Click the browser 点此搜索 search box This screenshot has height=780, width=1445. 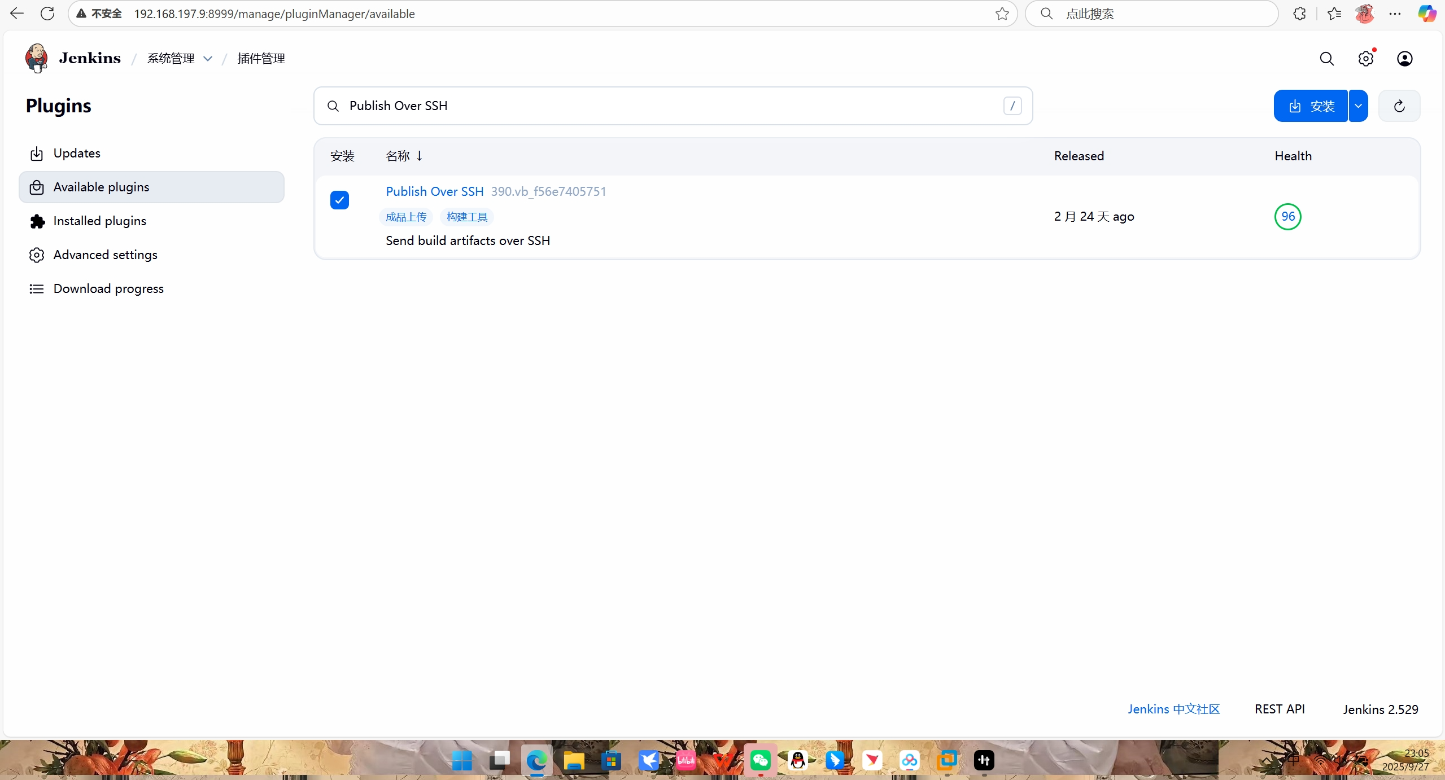pos(1152,14)
